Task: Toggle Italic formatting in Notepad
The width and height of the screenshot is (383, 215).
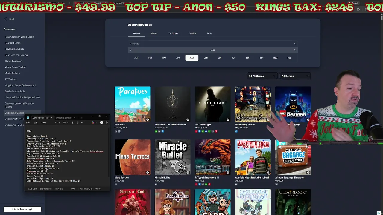Action: pyautogui.click(x=77, y=122)
